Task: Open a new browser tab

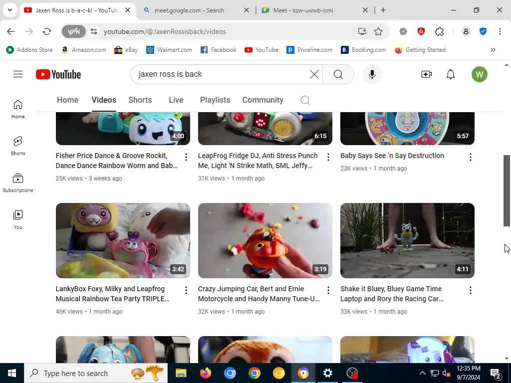Action: tap(383, 10)
